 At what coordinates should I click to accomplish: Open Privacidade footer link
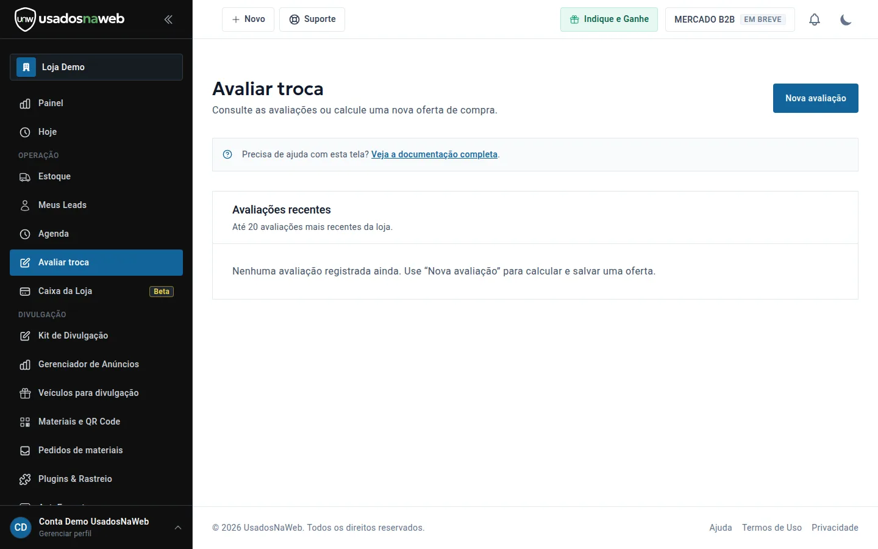point(835,528)
